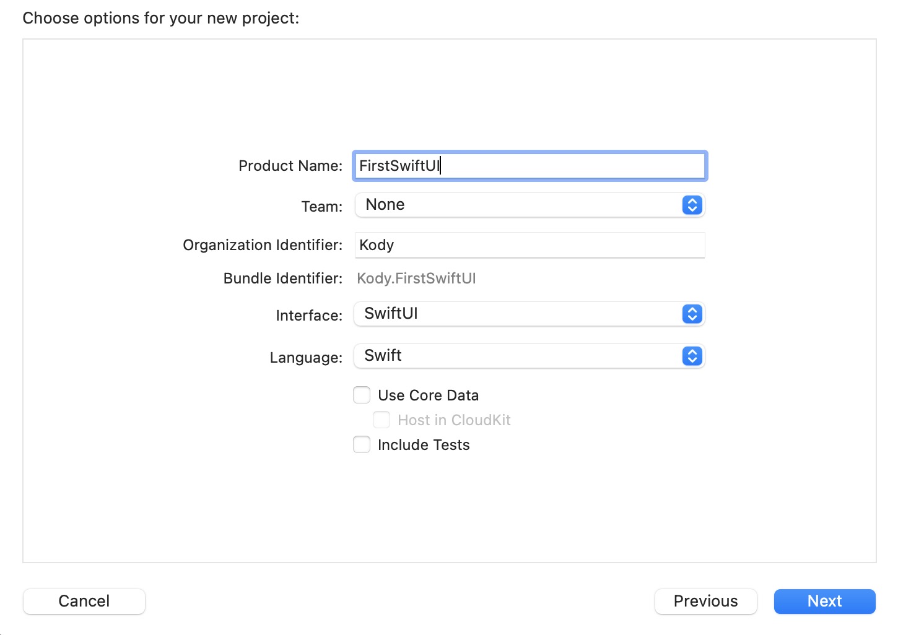Click the Host in CloudKit checkbox
The image size is (898, 635).
coord(381,420)
